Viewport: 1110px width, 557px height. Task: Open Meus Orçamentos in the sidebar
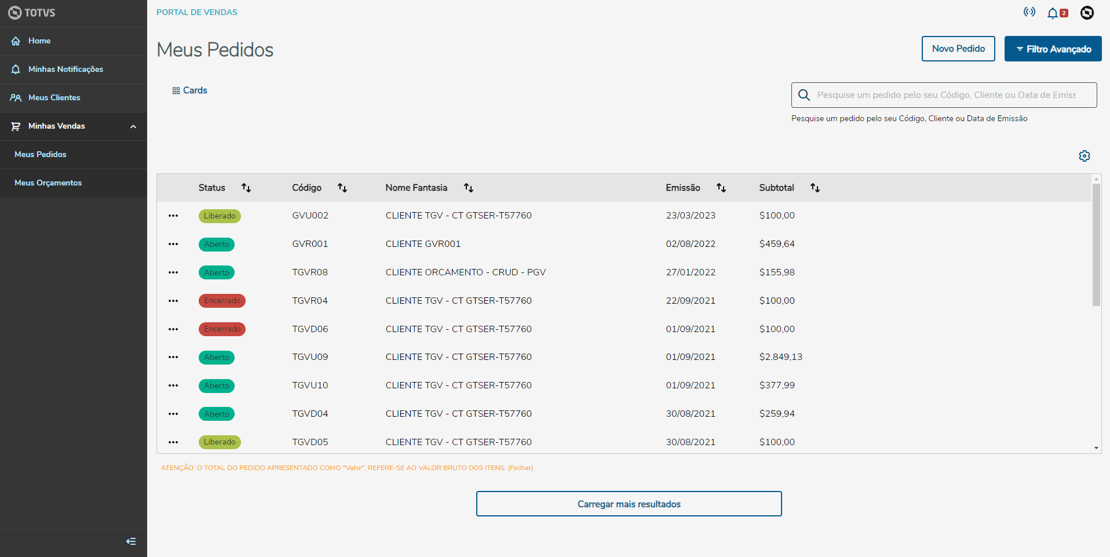[x=48, y=183]
